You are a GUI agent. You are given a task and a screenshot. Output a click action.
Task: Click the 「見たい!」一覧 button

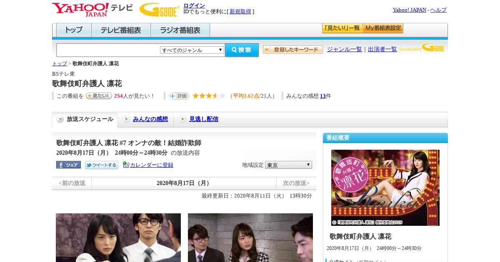342,28
